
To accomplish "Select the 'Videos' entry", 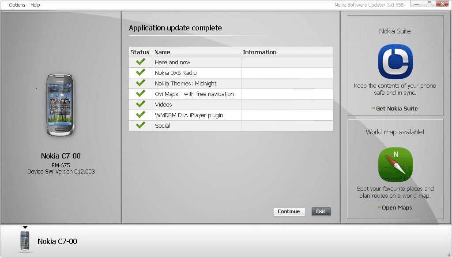I will 163,105.
